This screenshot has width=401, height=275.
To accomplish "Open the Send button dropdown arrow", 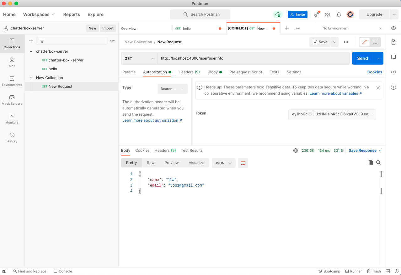I will point(378,58).
